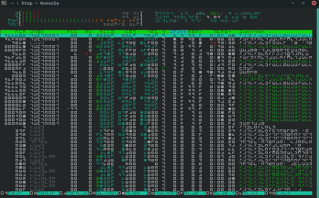319x198 pixels.
Task: Sort by the TIME+ column header
Action: [222, 31]
